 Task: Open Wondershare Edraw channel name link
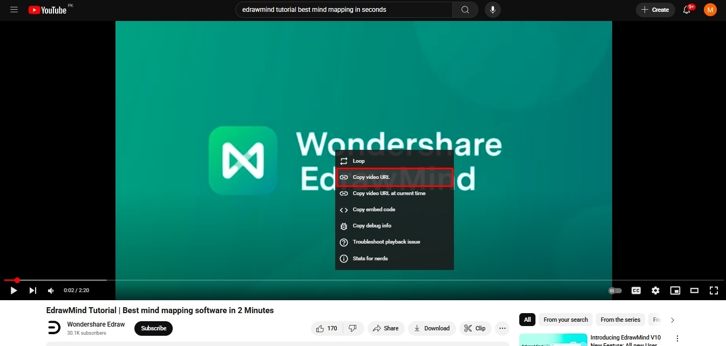[96, 324]
